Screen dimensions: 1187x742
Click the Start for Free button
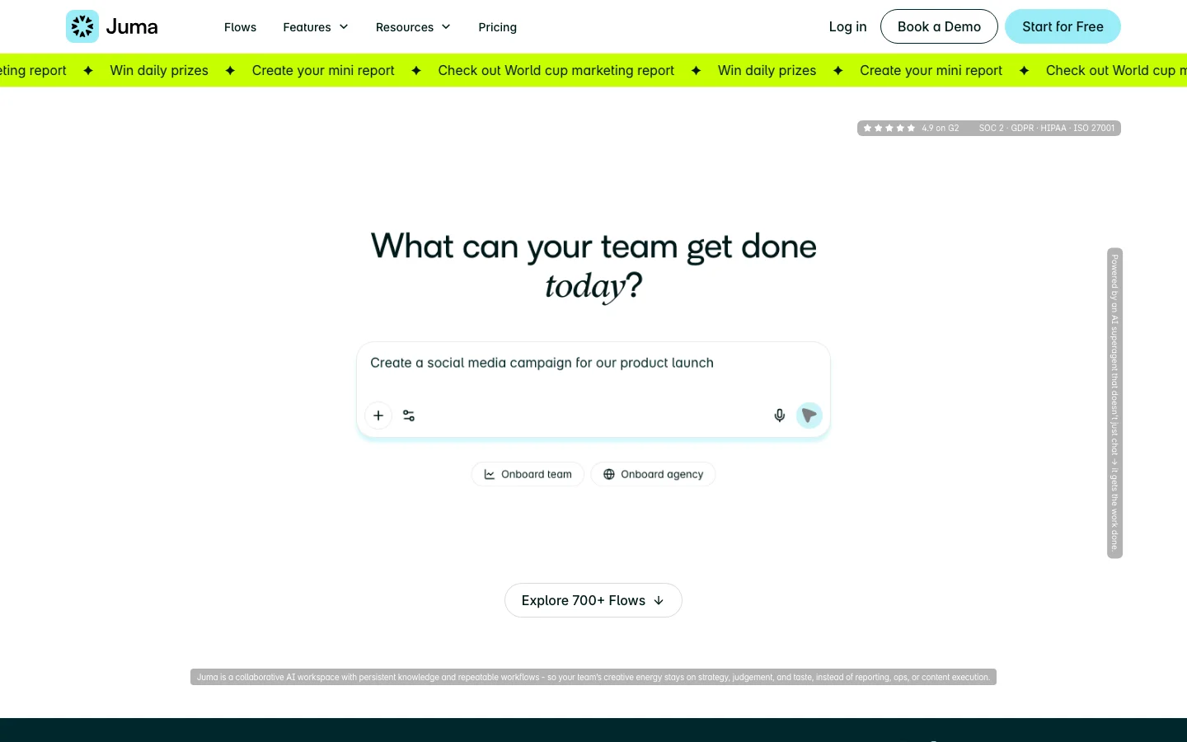point(1063,26)
